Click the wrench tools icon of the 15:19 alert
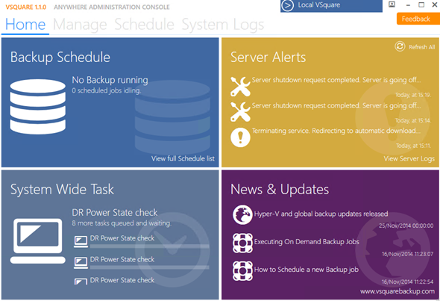440x301 pixels. point(240,87)
